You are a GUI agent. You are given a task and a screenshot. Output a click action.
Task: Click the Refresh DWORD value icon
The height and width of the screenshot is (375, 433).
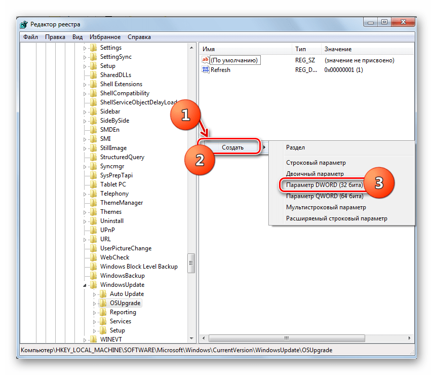206,70
